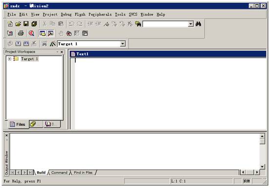
Task: Click the Print icon in the toolbar
Action: (21, 33)
